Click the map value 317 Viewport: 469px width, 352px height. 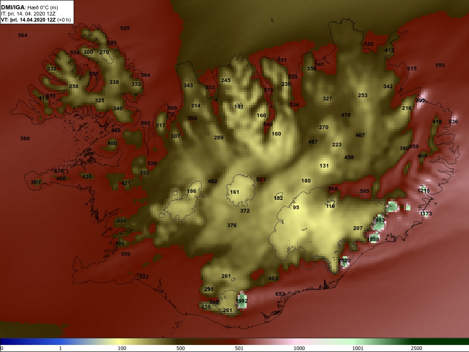tap(160, 125)
